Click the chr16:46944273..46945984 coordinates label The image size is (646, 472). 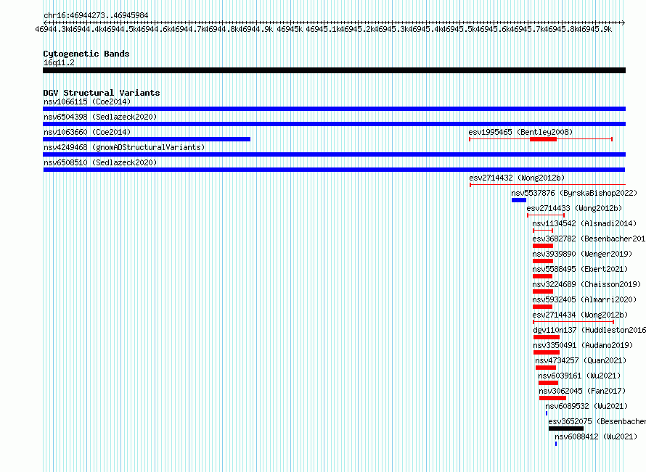(96, 15)
